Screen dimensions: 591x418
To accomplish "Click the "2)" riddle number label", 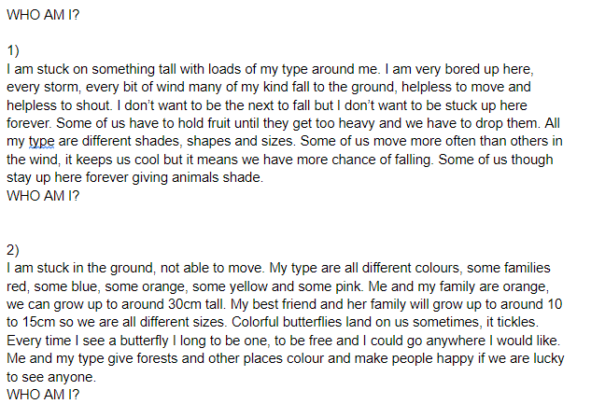I will click(13, 250).
